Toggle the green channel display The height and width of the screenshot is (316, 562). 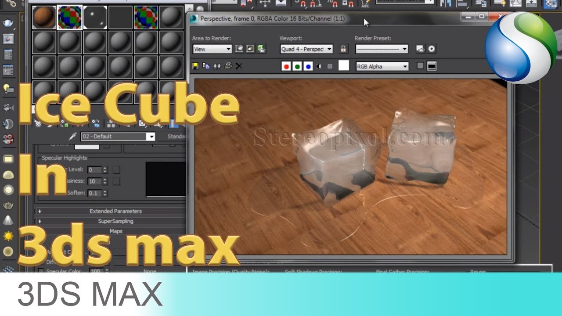[x=297, y=66]
